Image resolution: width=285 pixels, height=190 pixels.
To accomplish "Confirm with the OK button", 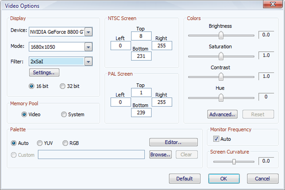I will click(224, 179).
